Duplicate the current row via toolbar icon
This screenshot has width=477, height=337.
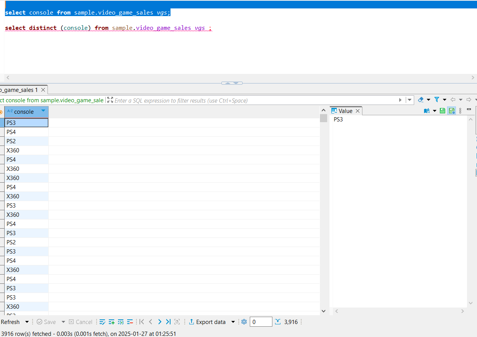coord(121,322)
